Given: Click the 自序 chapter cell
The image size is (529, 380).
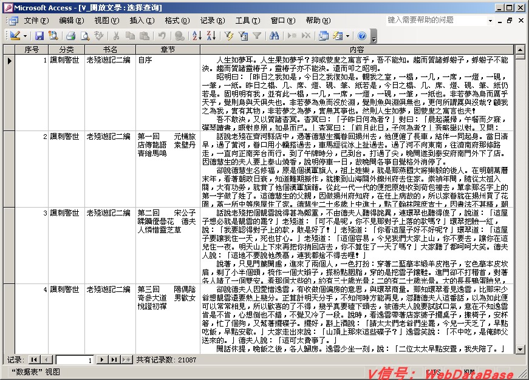Looking at the screenshot, I should 168,93.
